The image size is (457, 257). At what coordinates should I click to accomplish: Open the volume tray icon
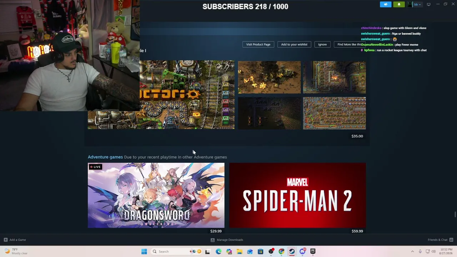coord(433,252)
